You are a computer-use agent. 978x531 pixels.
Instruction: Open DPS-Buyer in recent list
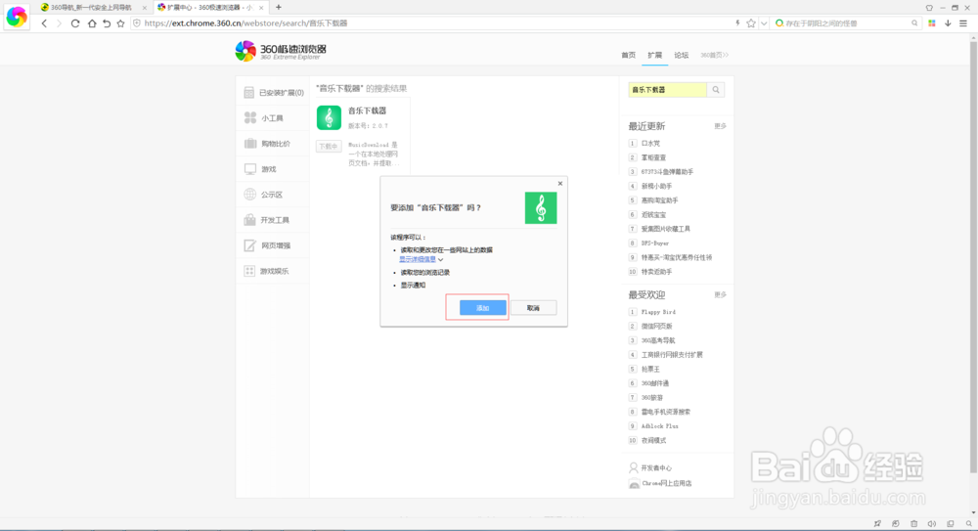pos(655,243)
